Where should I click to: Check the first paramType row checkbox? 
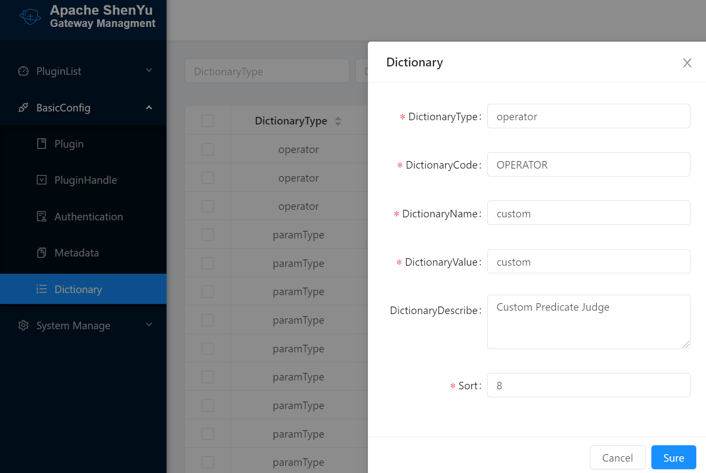pyautogui.click(x=207, y=234)
